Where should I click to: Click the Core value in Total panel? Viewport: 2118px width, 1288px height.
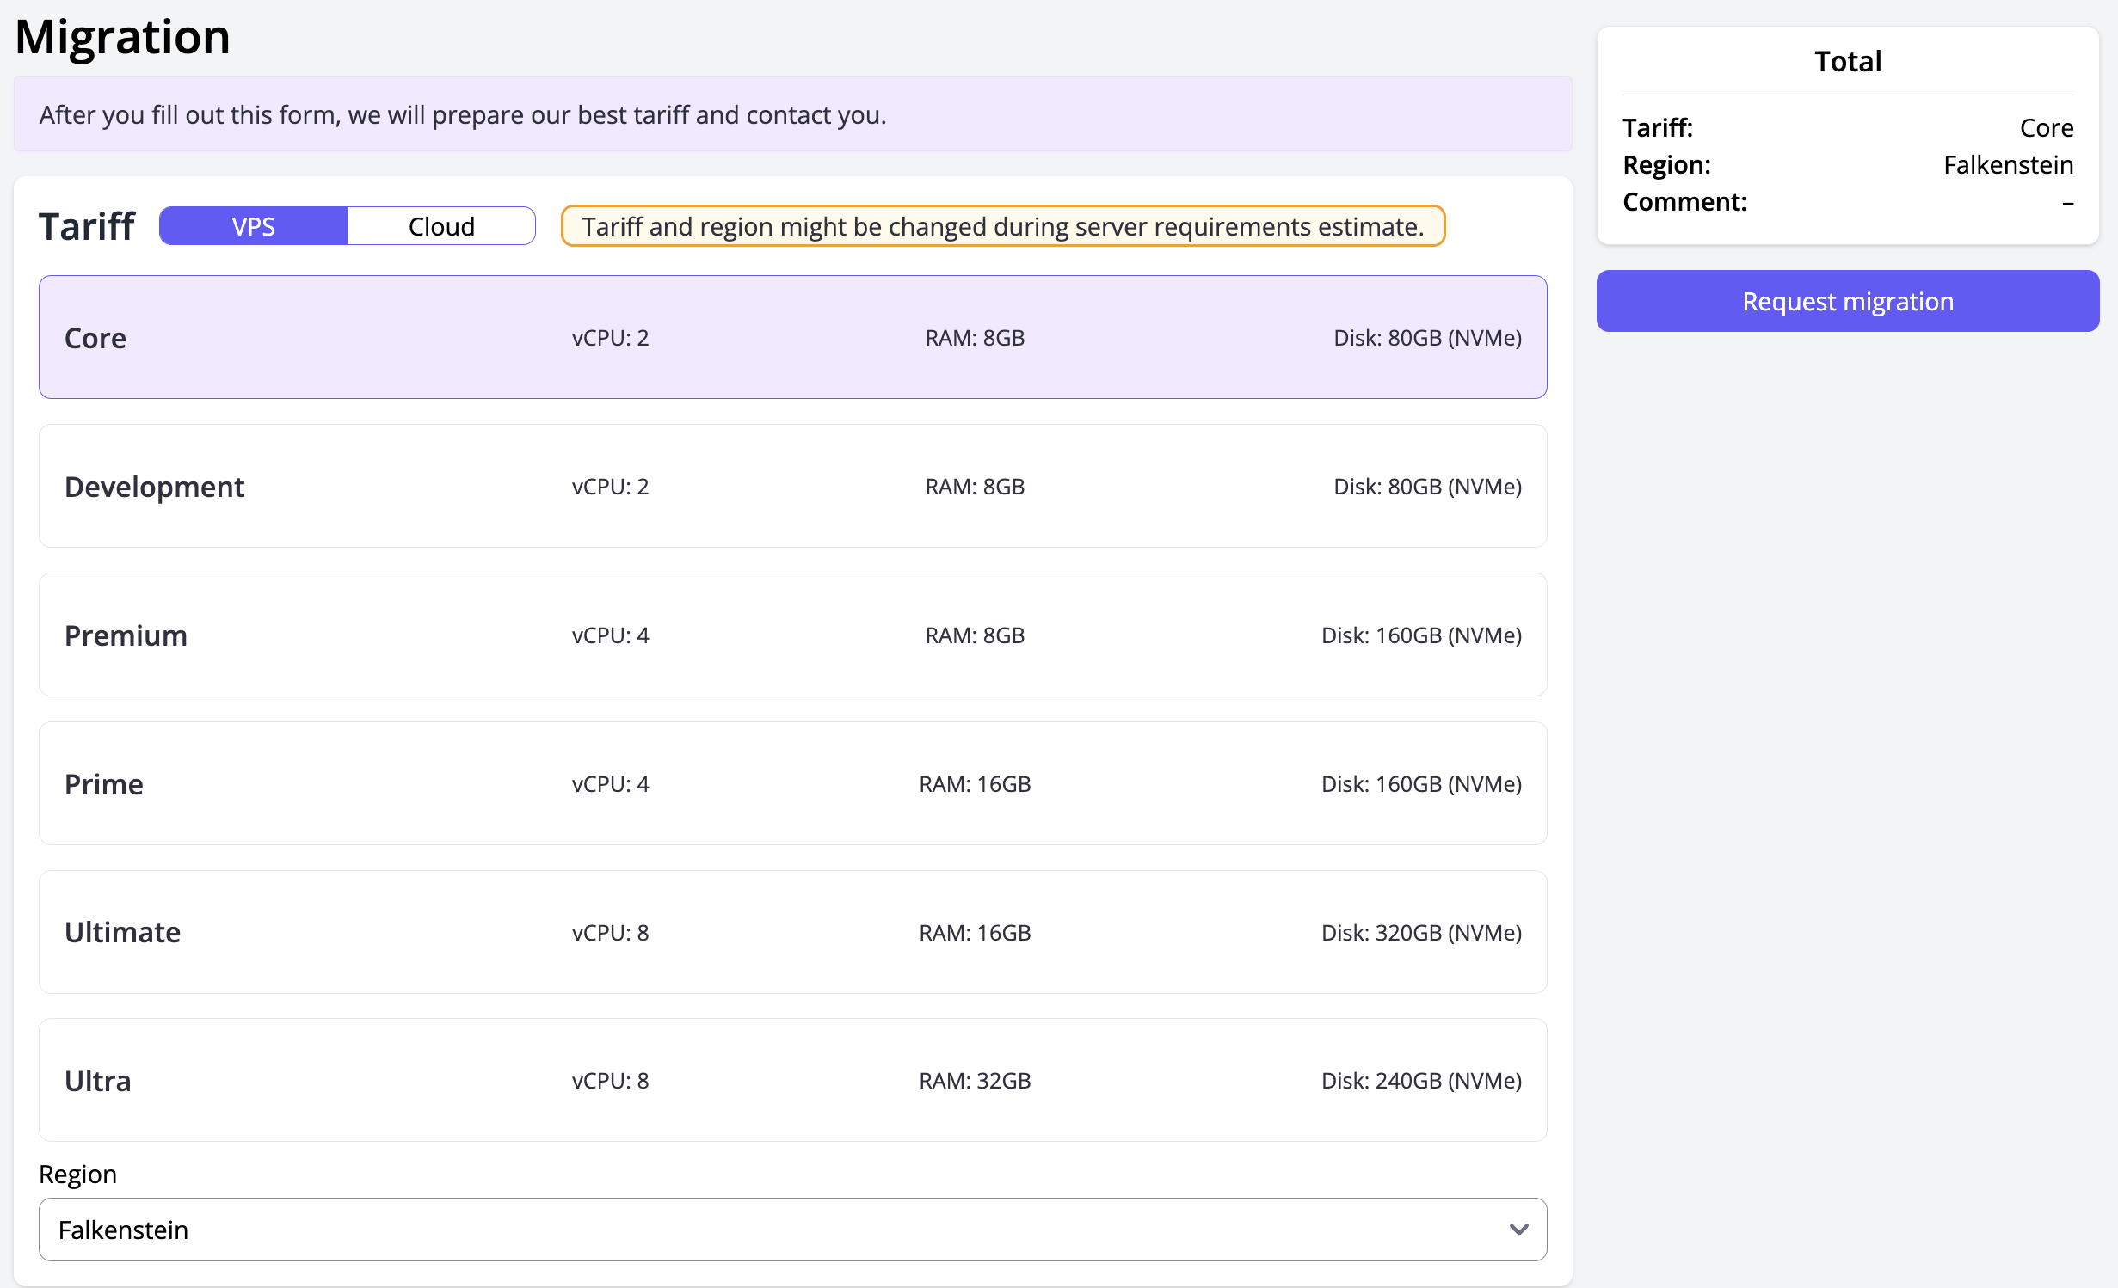coord(2046,127)
